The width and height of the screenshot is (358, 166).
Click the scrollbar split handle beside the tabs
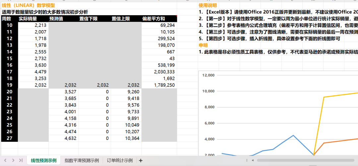pos(247,160)
